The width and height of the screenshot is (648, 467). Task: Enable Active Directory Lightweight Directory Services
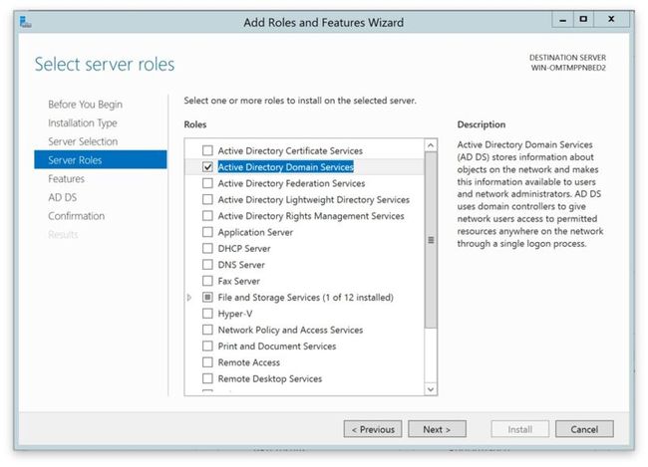coord(207,199)
